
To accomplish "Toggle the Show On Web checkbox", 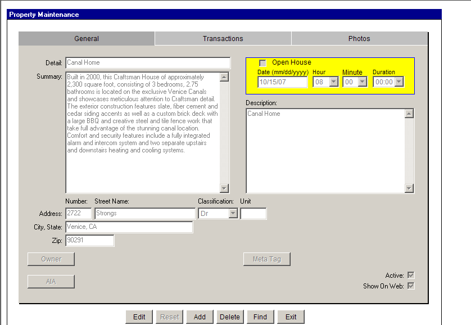I will (411, 286).
